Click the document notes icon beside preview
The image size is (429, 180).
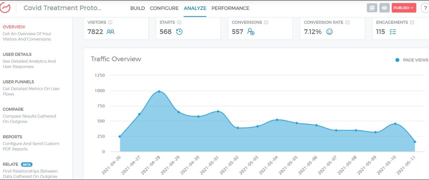372,8
